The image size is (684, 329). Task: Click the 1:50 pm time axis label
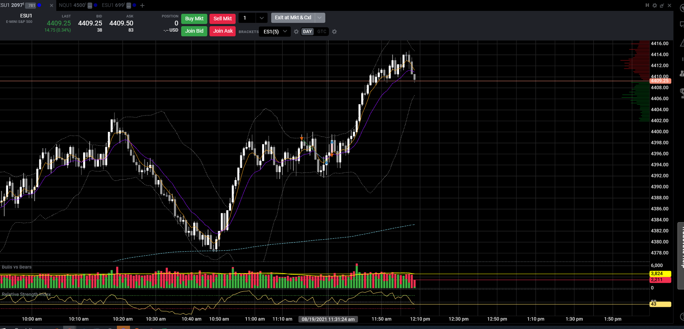pos(613,319)
